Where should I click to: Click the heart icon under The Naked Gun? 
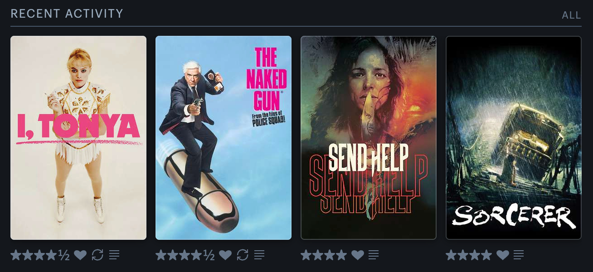(x=225, y=255)
